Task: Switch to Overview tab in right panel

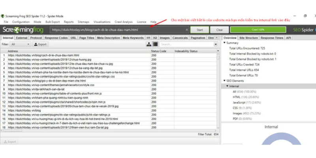Action: click(230, 38)
